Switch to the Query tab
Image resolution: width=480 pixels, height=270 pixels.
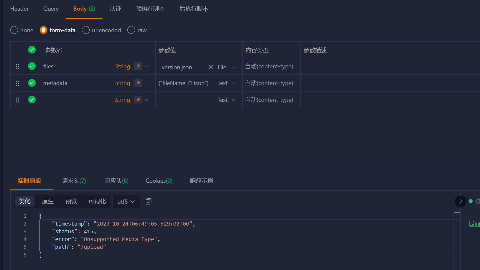click(x=51, y=9)
